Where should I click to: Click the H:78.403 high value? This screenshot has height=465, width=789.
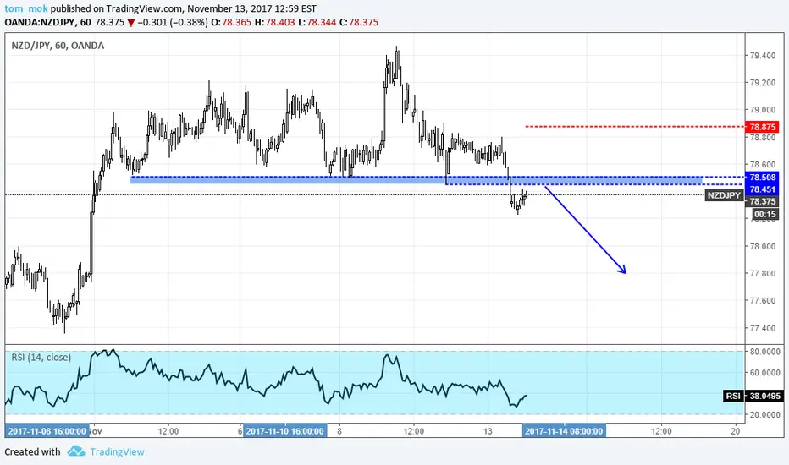[275, 23]
